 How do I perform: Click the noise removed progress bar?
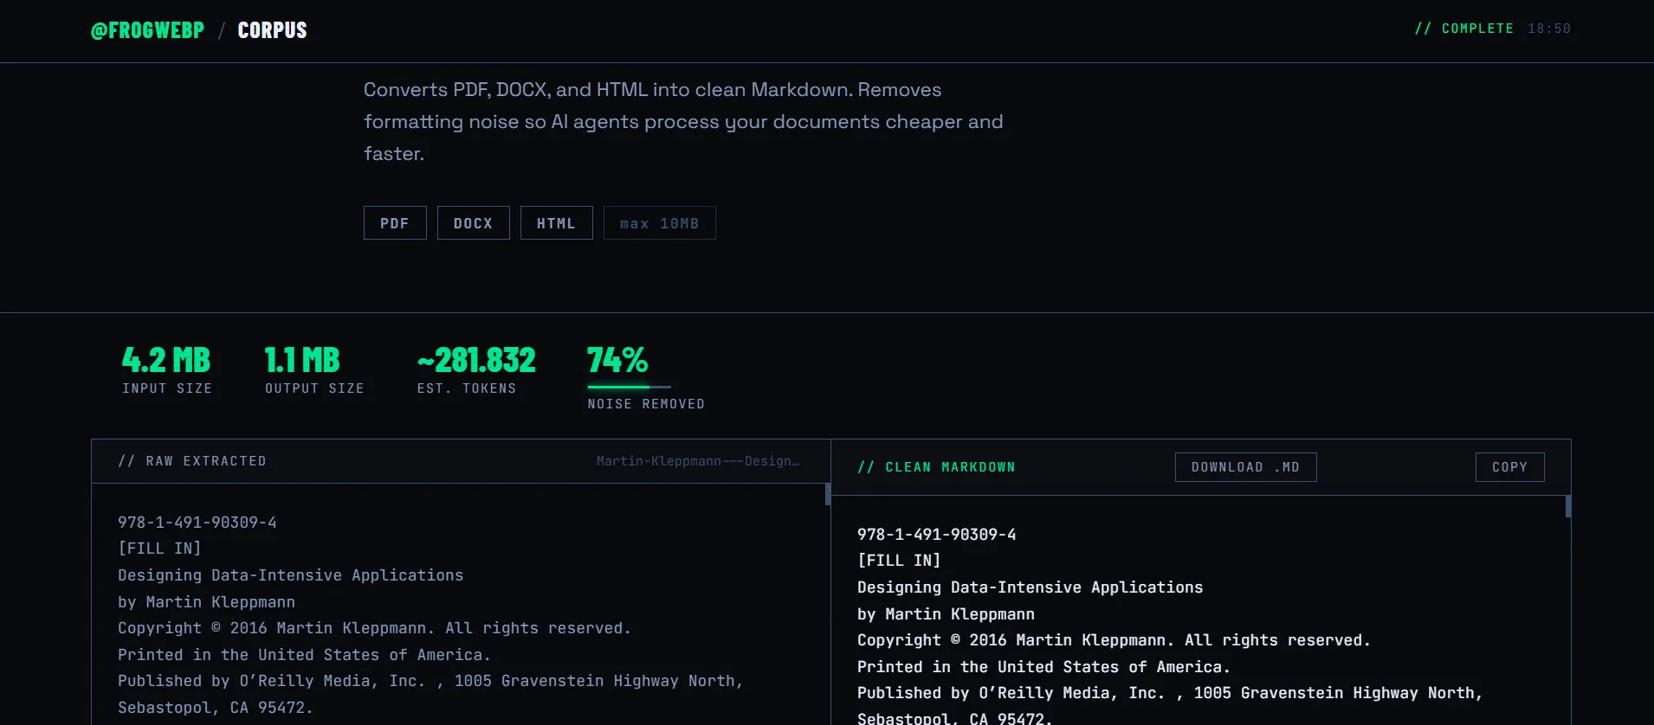point(629,387)
